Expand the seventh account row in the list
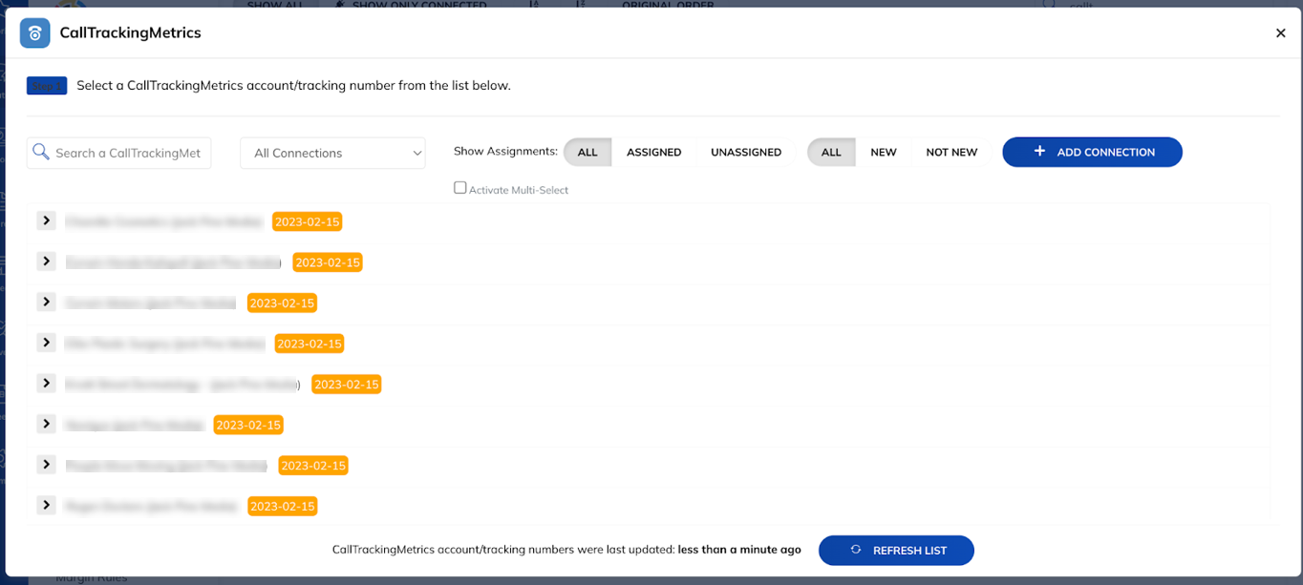1303x585 pixels. click(46, 464)
